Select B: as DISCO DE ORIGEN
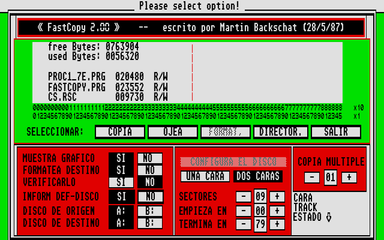The height and width of the screenshot is (240, 384). 150,211
